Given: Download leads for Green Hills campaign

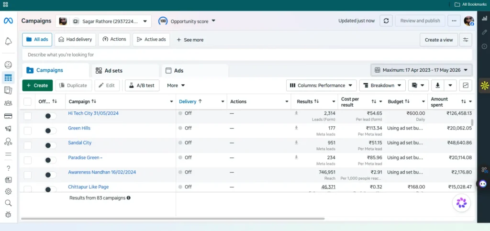Looking at the screenshot, I should tap(296, 128).
